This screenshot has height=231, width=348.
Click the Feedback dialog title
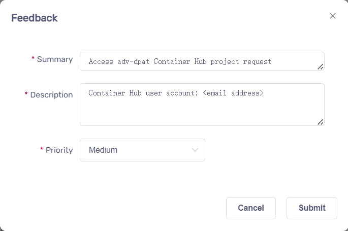click(35, 18)
